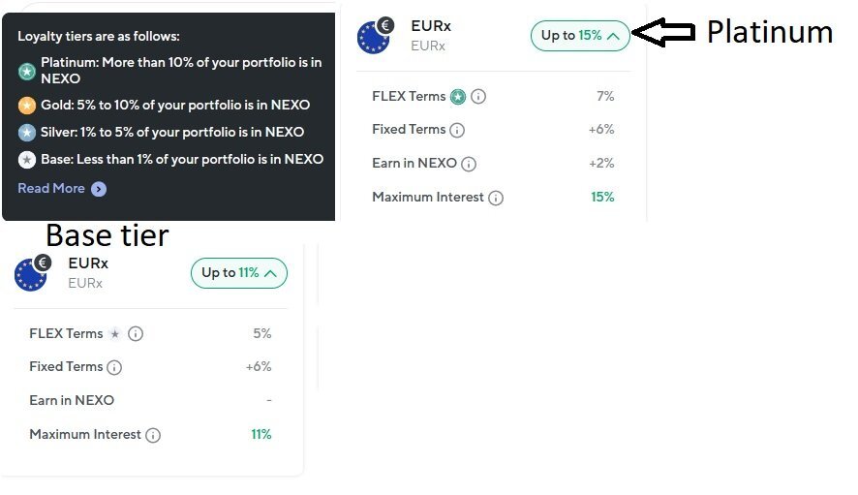The image size is (858, 495).
Task: Open info icon beside Platinum FLEX Terms
Action: coord(478,97)
